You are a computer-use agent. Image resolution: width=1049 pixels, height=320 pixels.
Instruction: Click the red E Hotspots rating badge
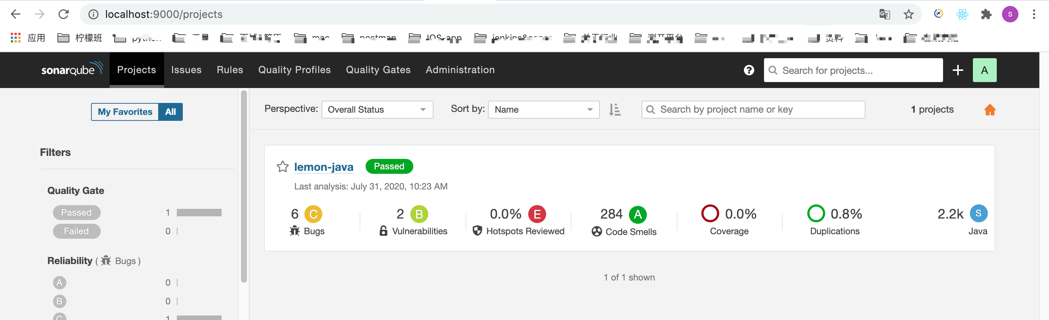click(537, 214)
